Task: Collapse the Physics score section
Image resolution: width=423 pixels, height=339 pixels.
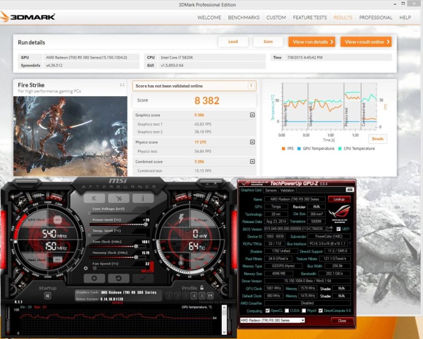Action: (252, 142)
